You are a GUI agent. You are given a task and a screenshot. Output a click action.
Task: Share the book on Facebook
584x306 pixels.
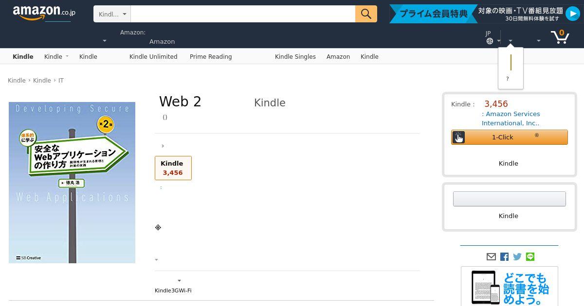[504, 256]
